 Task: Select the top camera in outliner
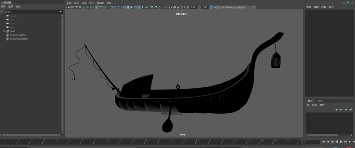(x=11, y=20)
